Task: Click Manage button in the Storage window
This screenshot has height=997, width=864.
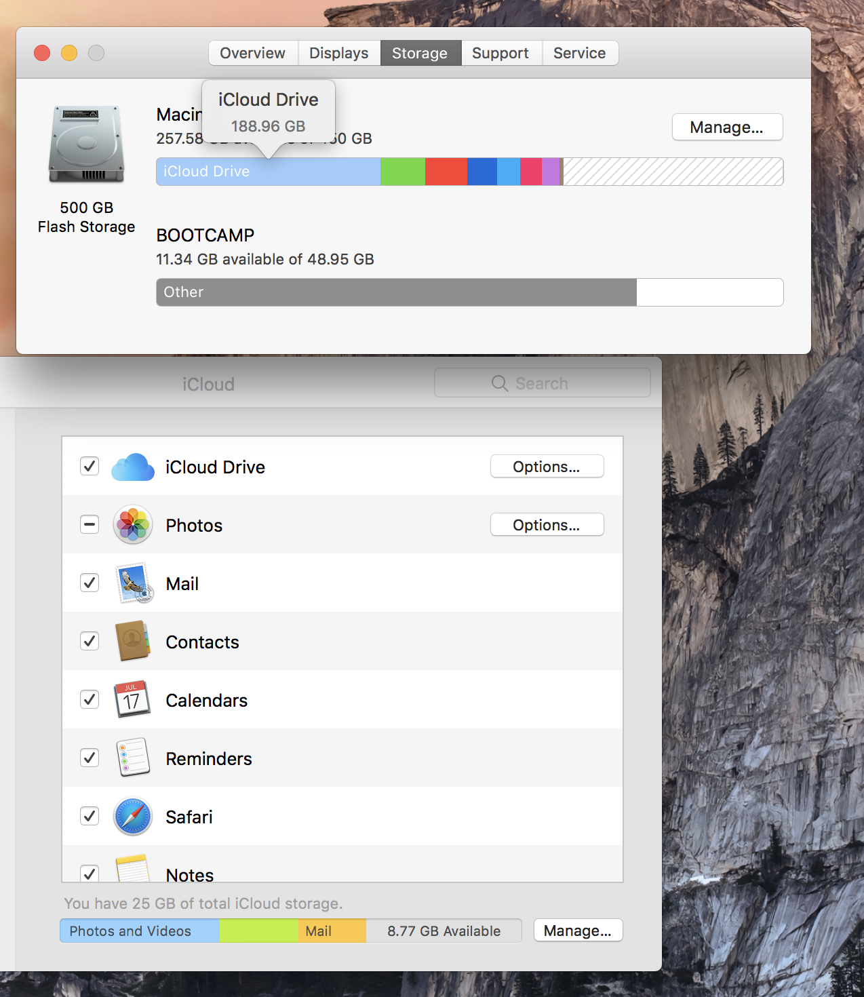Action: (727, 128)
